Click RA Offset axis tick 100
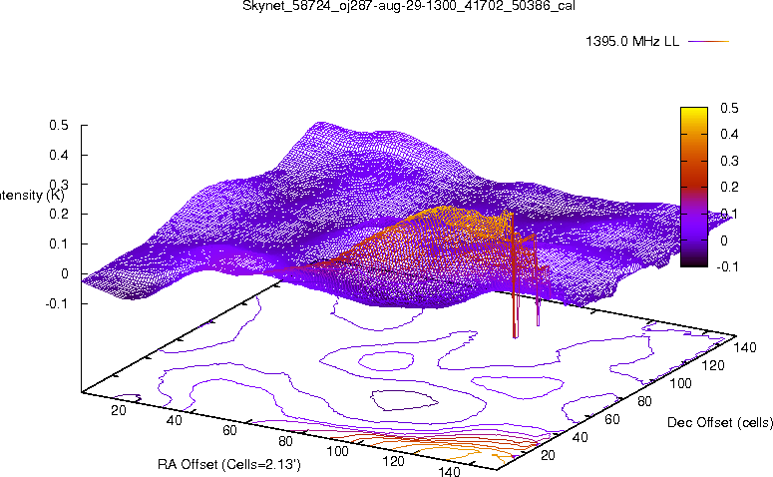Viewport: 773px width, 477px height. (x=338, y=451)
